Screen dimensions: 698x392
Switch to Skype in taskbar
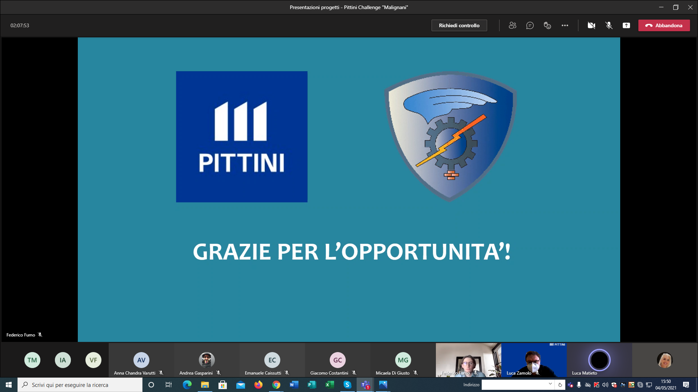click(x=348, y=385)
